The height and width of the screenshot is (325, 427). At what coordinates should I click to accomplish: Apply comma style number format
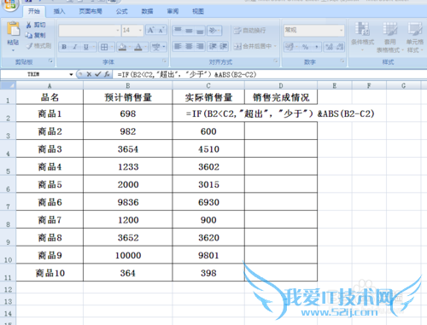pos(316,47)
